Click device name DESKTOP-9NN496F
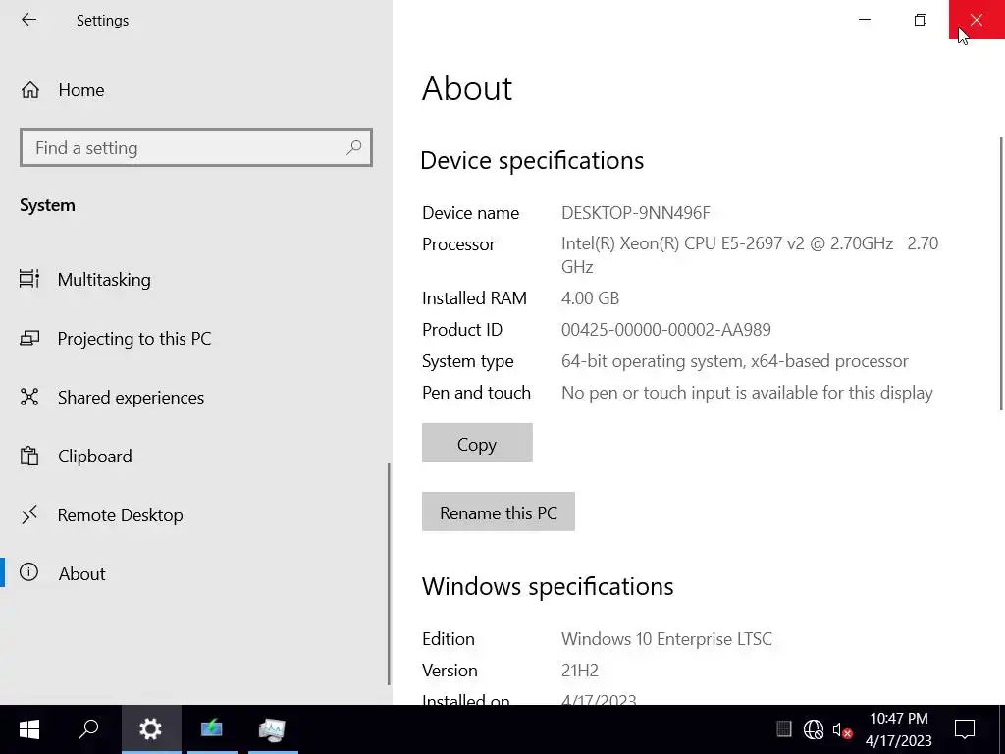This screenshot has width=1005, height=754. tap(635, 213)
